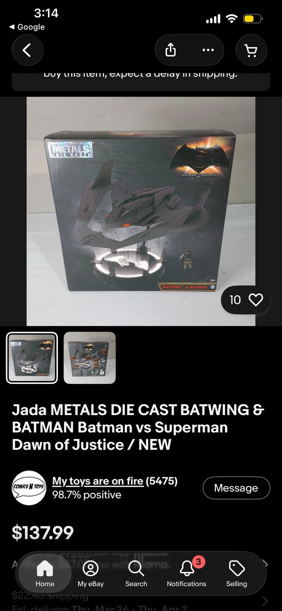Switch to the Selling tab
The image size is (282, 611).
(237, 573)
